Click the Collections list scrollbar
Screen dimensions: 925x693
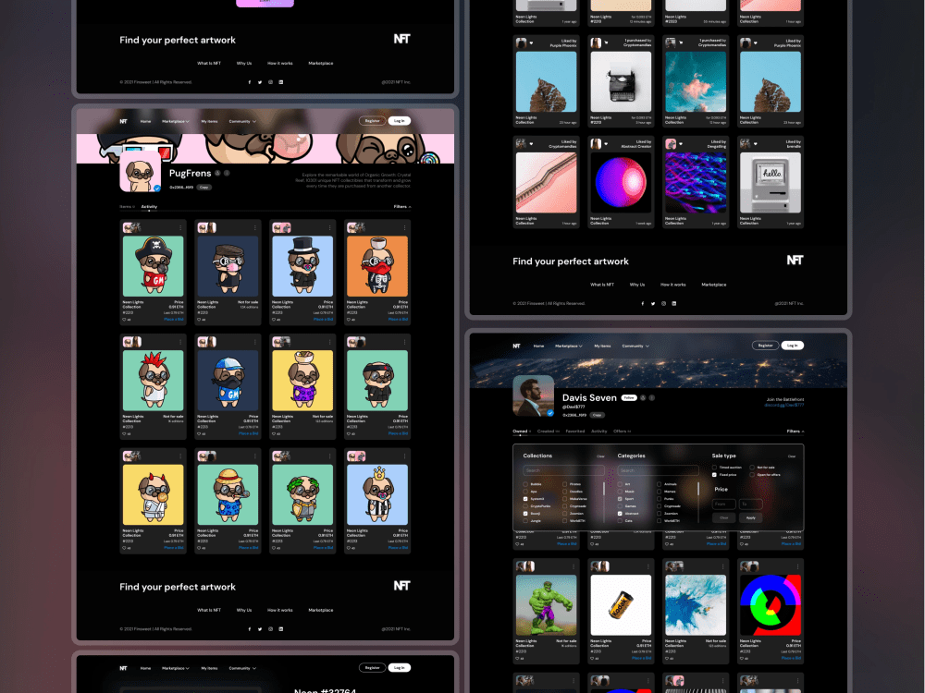tap(604, 489)
